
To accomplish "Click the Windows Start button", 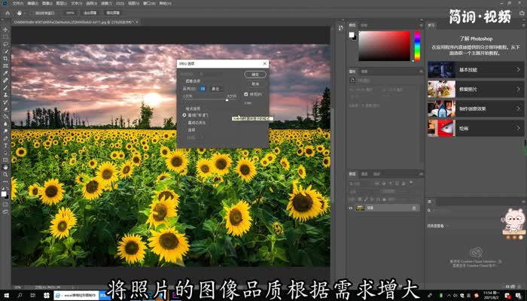I will tap(6, 295).
